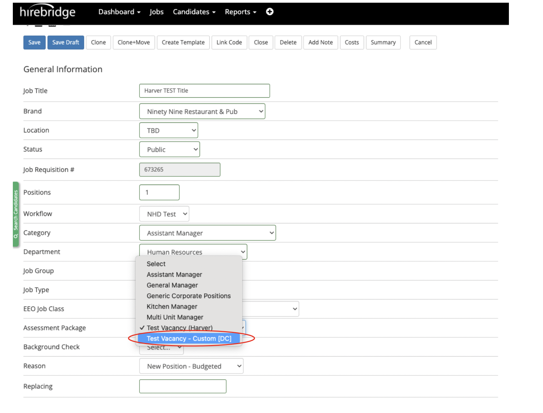The image size is (543, 413).
Task: Expand the Candidates menu
Action: pyautogui.click(x=194, y=12)
